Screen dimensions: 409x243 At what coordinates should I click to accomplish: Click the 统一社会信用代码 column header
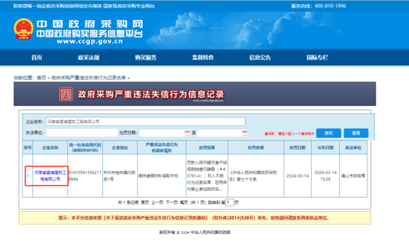(x=85, y=148)
